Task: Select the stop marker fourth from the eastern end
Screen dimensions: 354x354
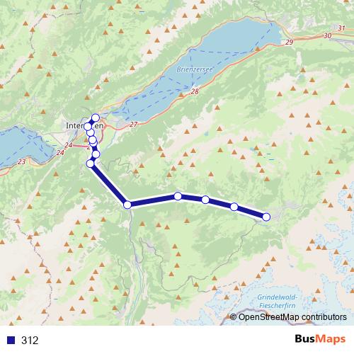Action: 178,196
